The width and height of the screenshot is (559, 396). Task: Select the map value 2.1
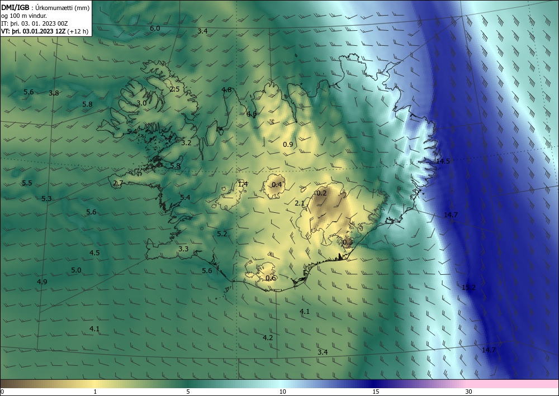[x=300, y=203]
